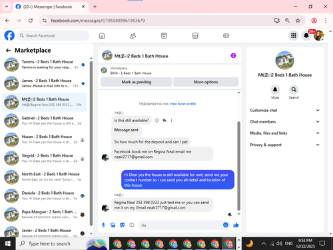Image resolution: width=333 pixels, height=250 pixels.
Task: Close the Messenger Facebook browser tab
Action: [83, 7]
